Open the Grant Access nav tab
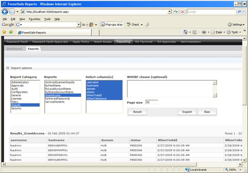 click(103, 42)
